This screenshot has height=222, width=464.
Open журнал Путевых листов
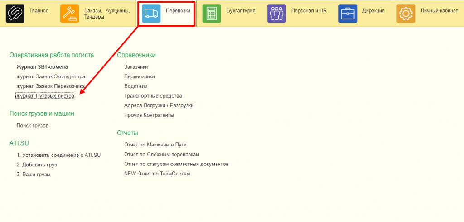pyautogui.click(x=45, y=96)
